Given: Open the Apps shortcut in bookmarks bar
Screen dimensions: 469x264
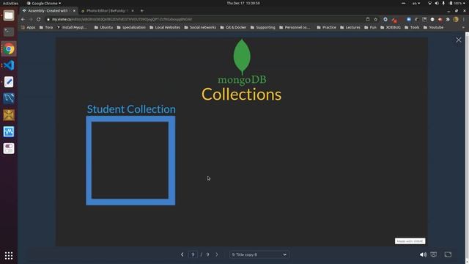Looking at the screenshot, I should click(29, 27).
